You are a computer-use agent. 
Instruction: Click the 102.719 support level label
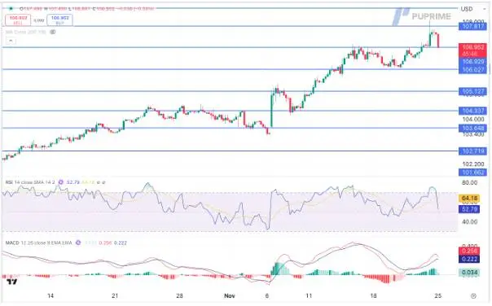pos(472,151)
